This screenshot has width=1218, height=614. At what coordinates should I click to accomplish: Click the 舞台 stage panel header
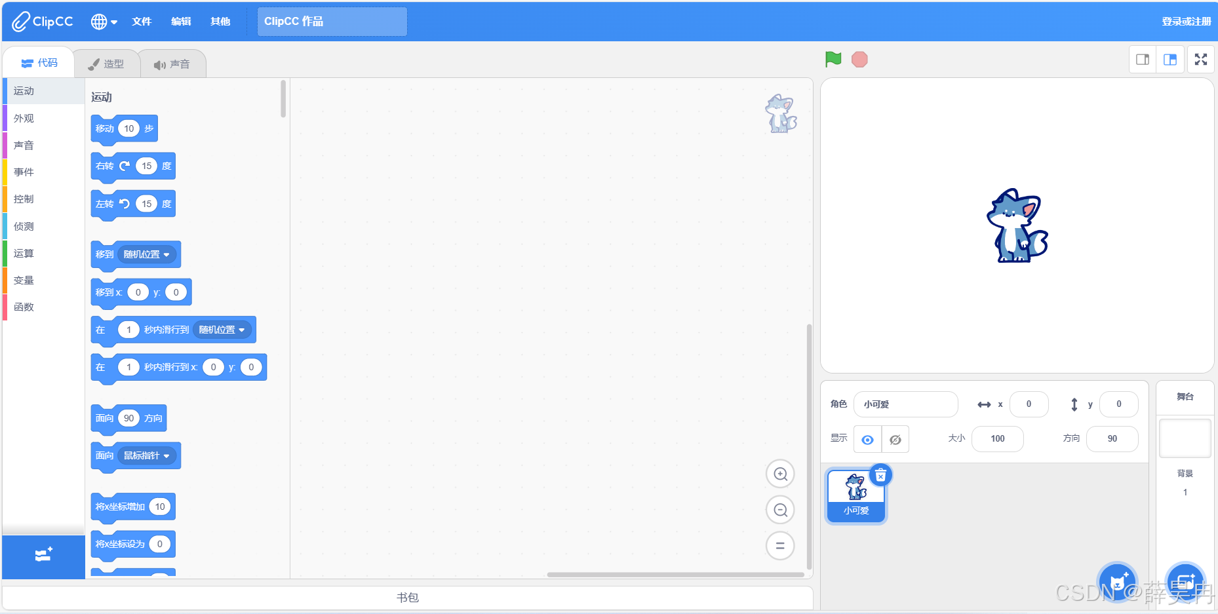point(1185,397)
